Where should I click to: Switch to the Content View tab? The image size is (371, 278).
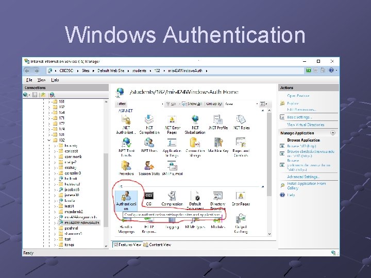(157, 245)
